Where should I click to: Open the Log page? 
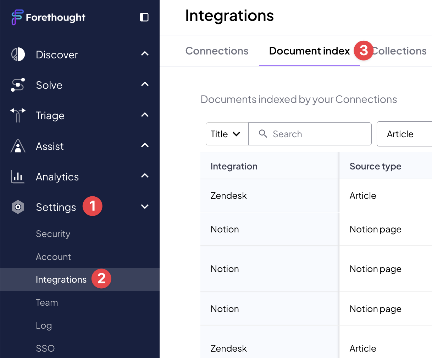44,325
